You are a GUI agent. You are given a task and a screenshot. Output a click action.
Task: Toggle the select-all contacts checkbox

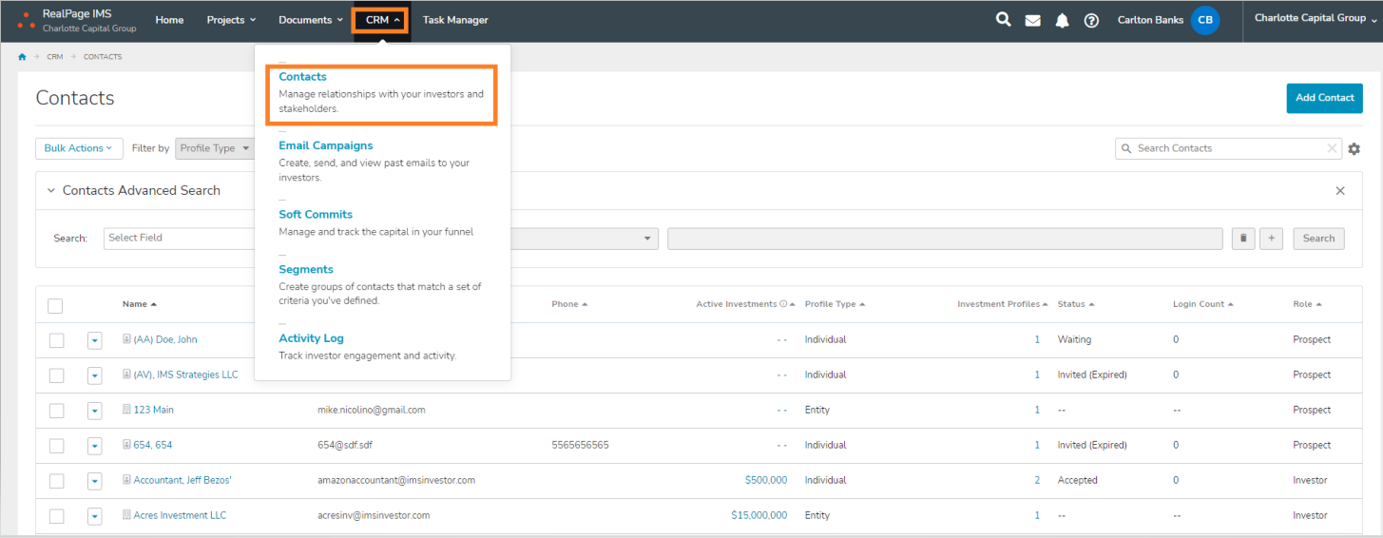tap(55, 305)
